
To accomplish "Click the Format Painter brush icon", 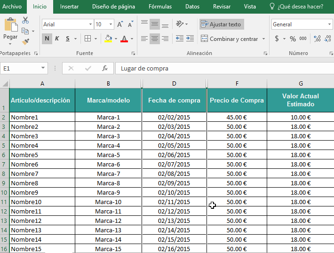I will pyautogui.click(x=25, y=41).
